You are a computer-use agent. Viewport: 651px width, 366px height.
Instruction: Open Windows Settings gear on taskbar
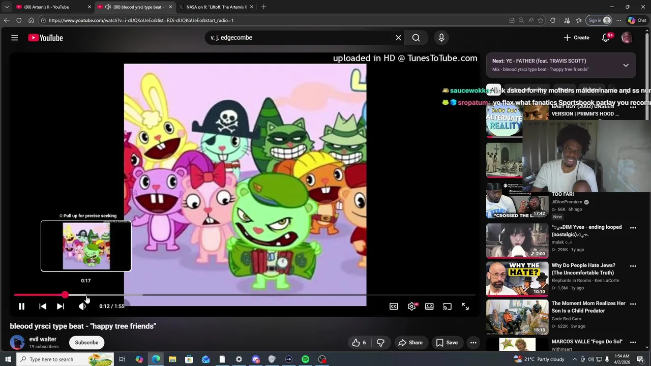pyautogui.click(x=239, y=359)
